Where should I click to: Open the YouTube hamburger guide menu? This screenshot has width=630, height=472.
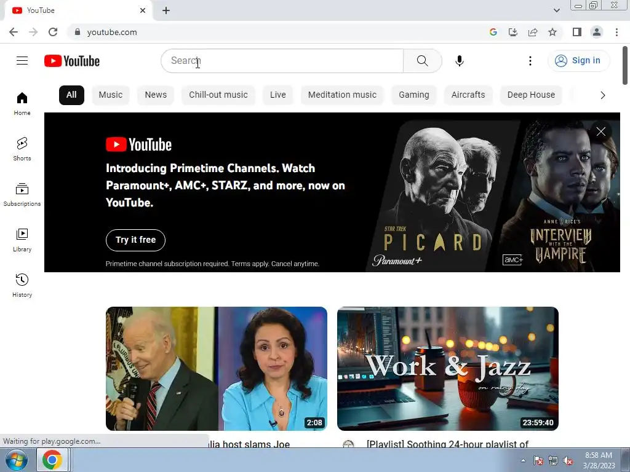[x=22, y=61]
